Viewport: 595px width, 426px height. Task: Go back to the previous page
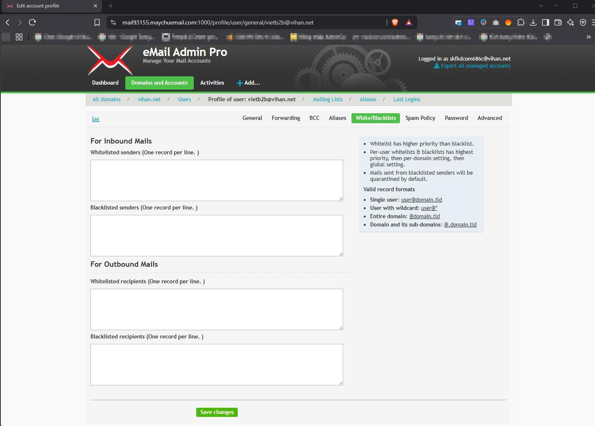(x=7, y=22)
